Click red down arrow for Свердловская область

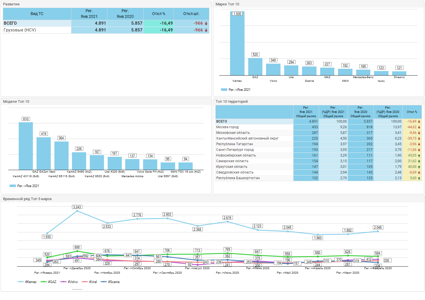pyautogui.click(x=419, y=173)
